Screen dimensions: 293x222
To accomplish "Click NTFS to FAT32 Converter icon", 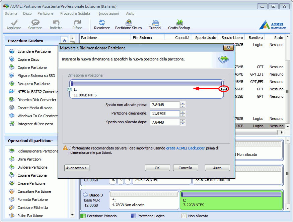I will tap(12, 91).
